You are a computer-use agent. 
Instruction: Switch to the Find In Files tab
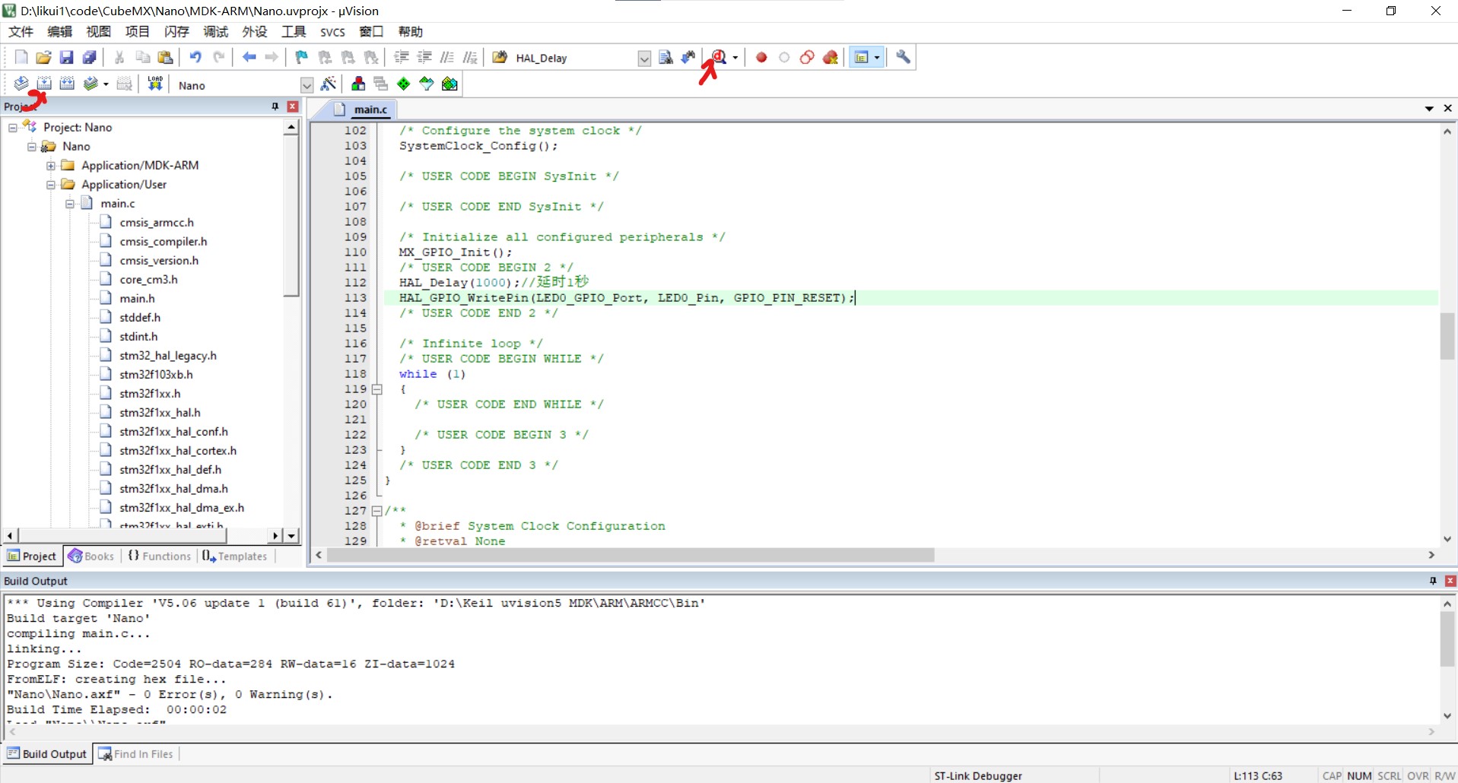(x=136, y=754)
